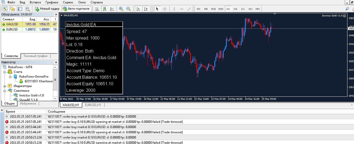Toggle the Авто-торговля button
This screenshot has height=144, width=354.
click(76, 9)
